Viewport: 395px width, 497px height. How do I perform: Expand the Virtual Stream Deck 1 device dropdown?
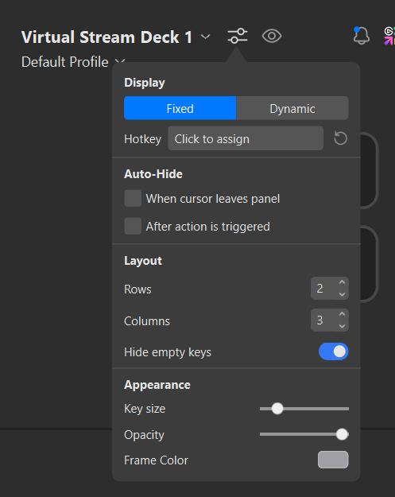[206, 37]
